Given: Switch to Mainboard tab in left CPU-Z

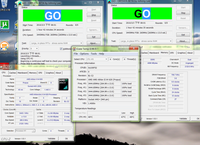Looking at the screenshot, I should [22, 73].
